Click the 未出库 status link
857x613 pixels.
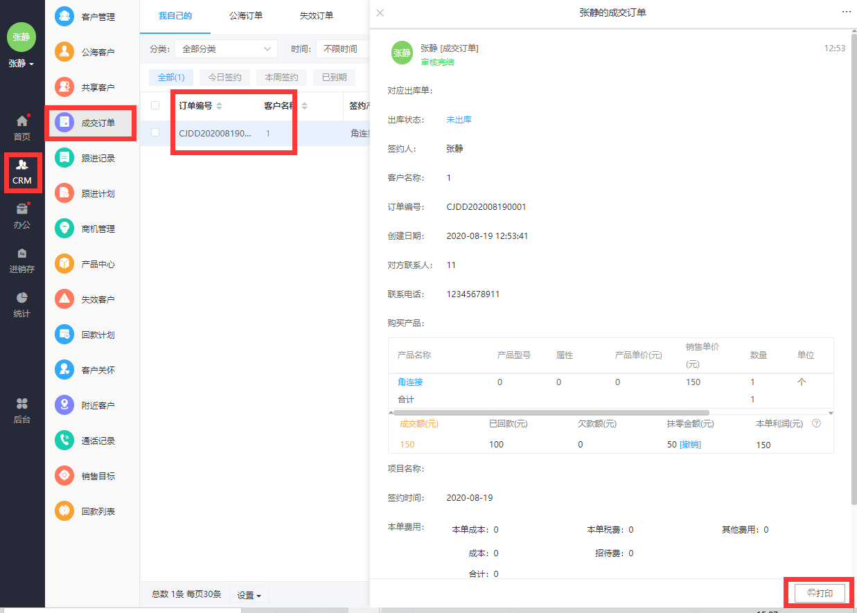tap(459, 120)
